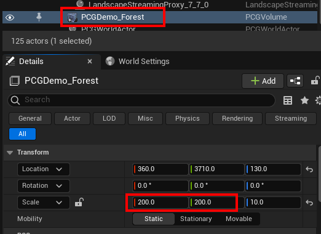Collapse the Transform section
The width and height of the screenshot is (321, 234).
click(x=10, y=153)
